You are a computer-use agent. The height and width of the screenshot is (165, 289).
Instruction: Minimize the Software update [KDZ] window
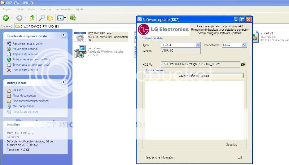(x=236, y=19)
